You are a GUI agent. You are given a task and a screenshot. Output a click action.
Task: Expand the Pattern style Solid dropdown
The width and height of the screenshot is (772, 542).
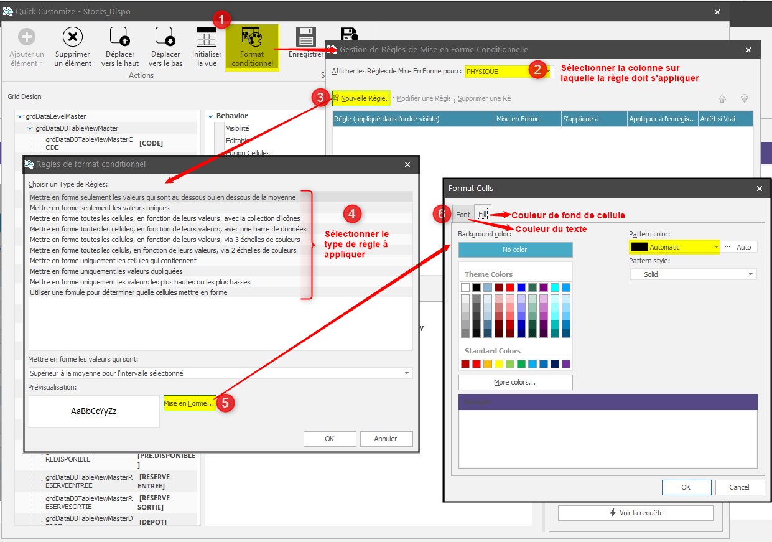(751, 274)
